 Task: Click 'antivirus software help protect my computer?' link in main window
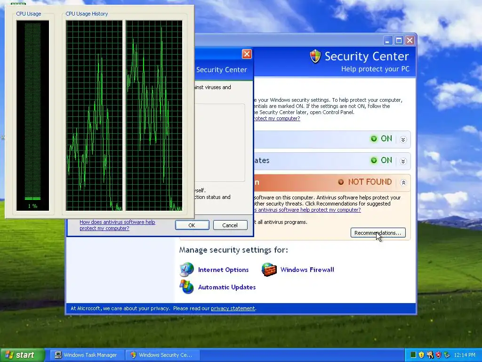(307, 210)
